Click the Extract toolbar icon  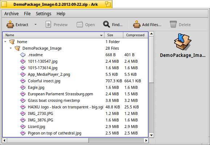click(10, 24)
